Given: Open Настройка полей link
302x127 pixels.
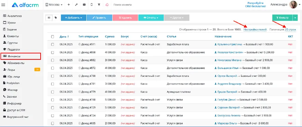Looking at the screenshot, I should click(255, 29).
